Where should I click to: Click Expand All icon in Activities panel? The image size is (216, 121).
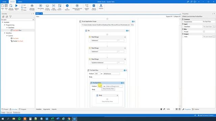(x=3, y=16)
